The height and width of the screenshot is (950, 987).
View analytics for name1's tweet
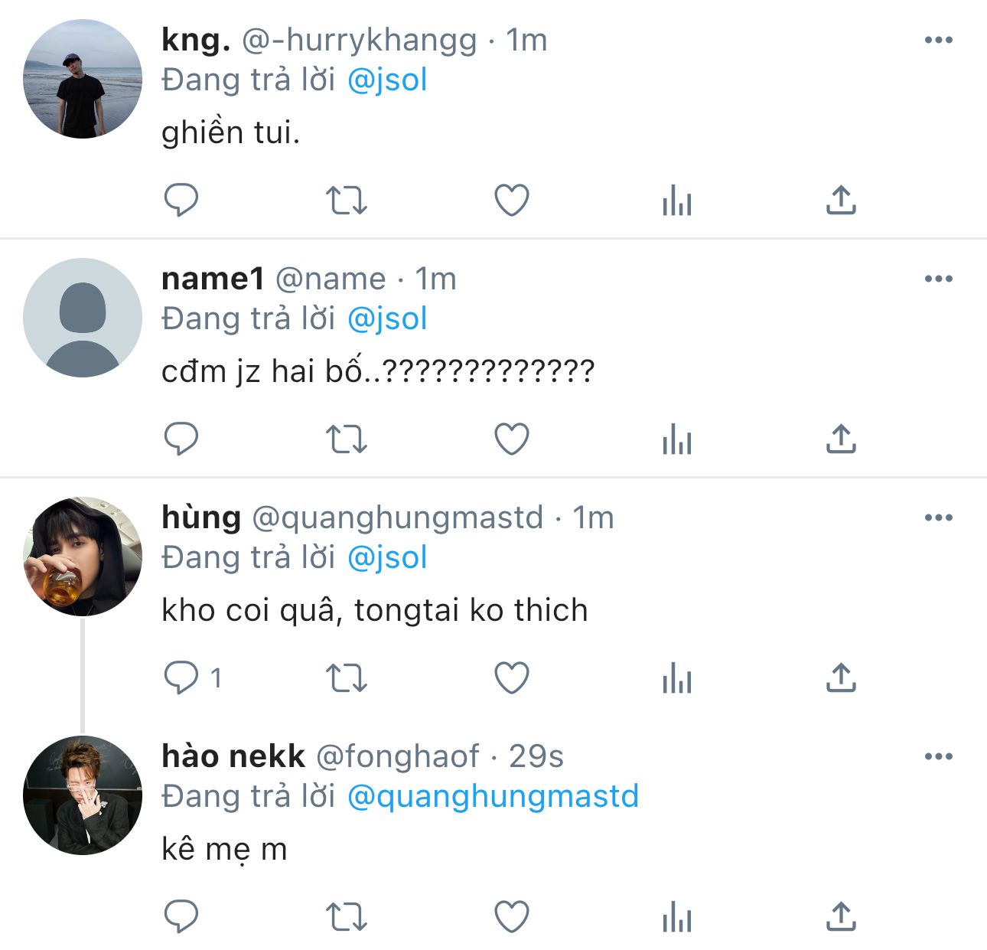(677, 439)
